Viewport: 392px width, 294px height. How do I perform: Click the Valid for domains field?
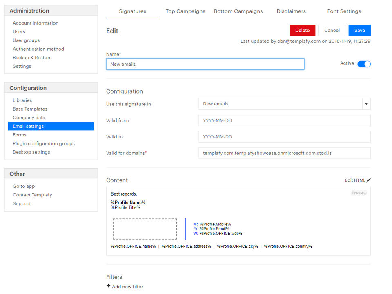click(x=285, y=153)
